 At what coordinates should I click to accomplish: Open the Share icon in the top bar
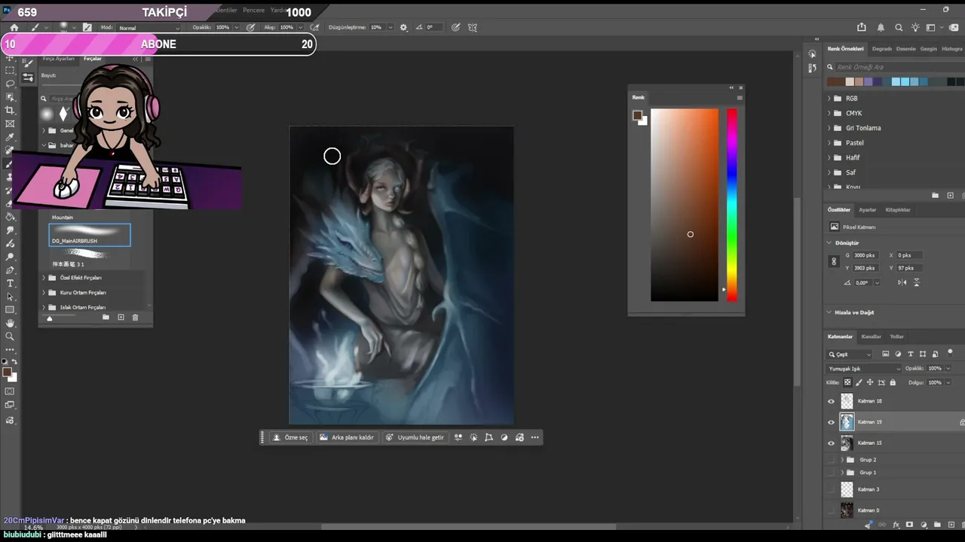tap(862, 28)
